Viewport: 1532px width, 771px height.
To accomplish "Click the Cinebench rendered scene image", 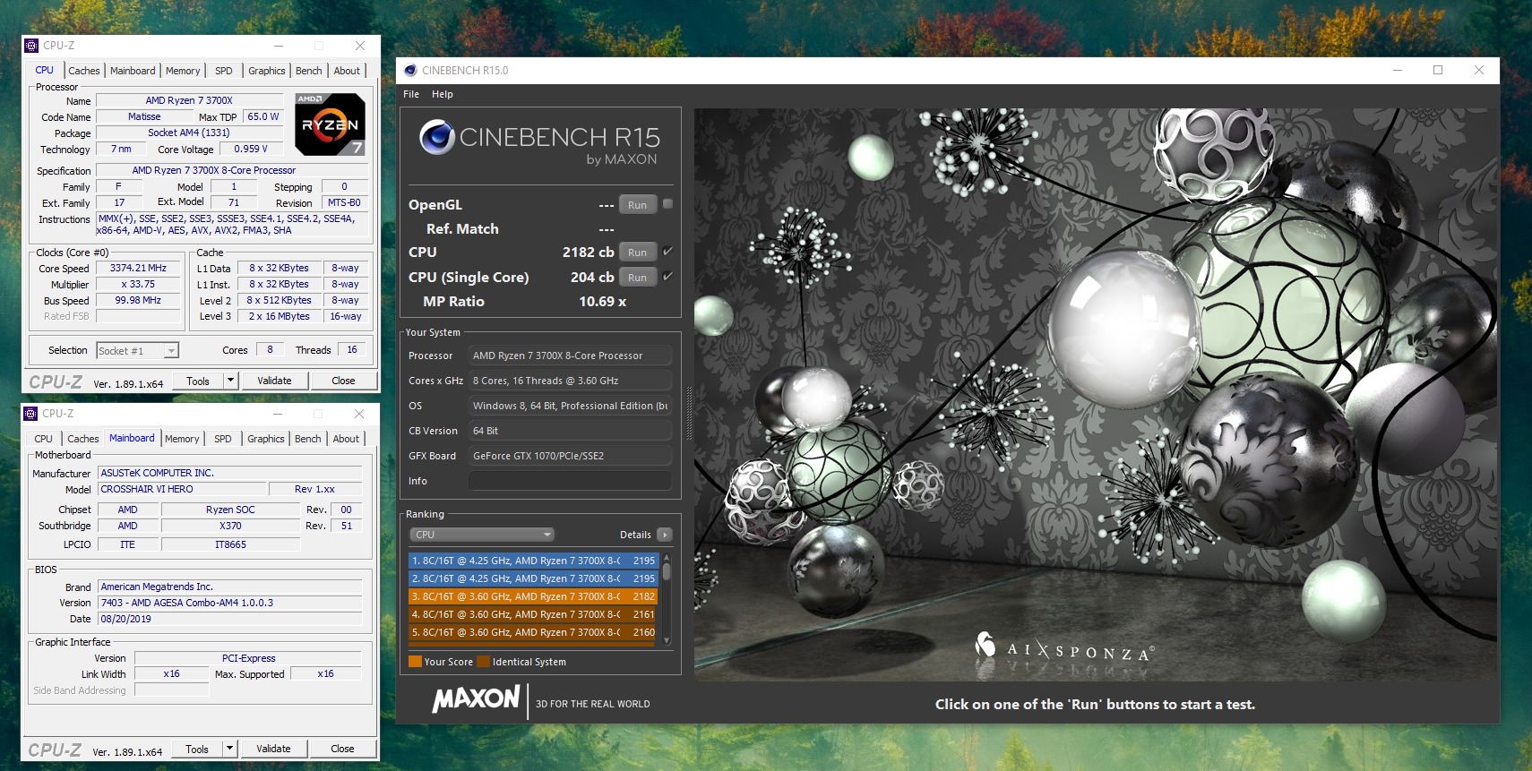I will [1096, 395].
